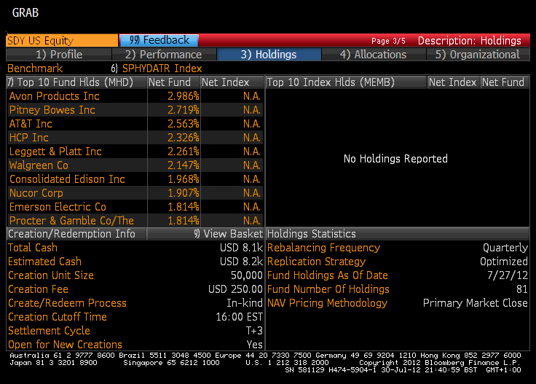Click the USD 8.1k Total Cash value
The width and height of the screenshot is (536, 384).
tap(241, 248)
